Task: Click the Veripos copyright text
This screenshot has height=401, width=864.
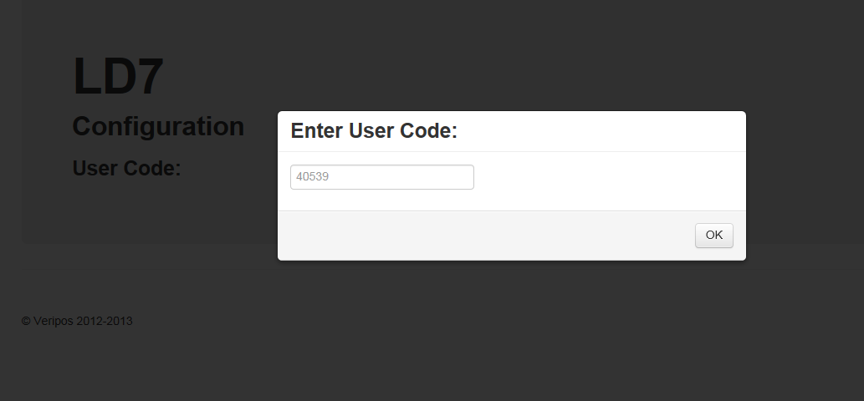Action: click(77, 321)
